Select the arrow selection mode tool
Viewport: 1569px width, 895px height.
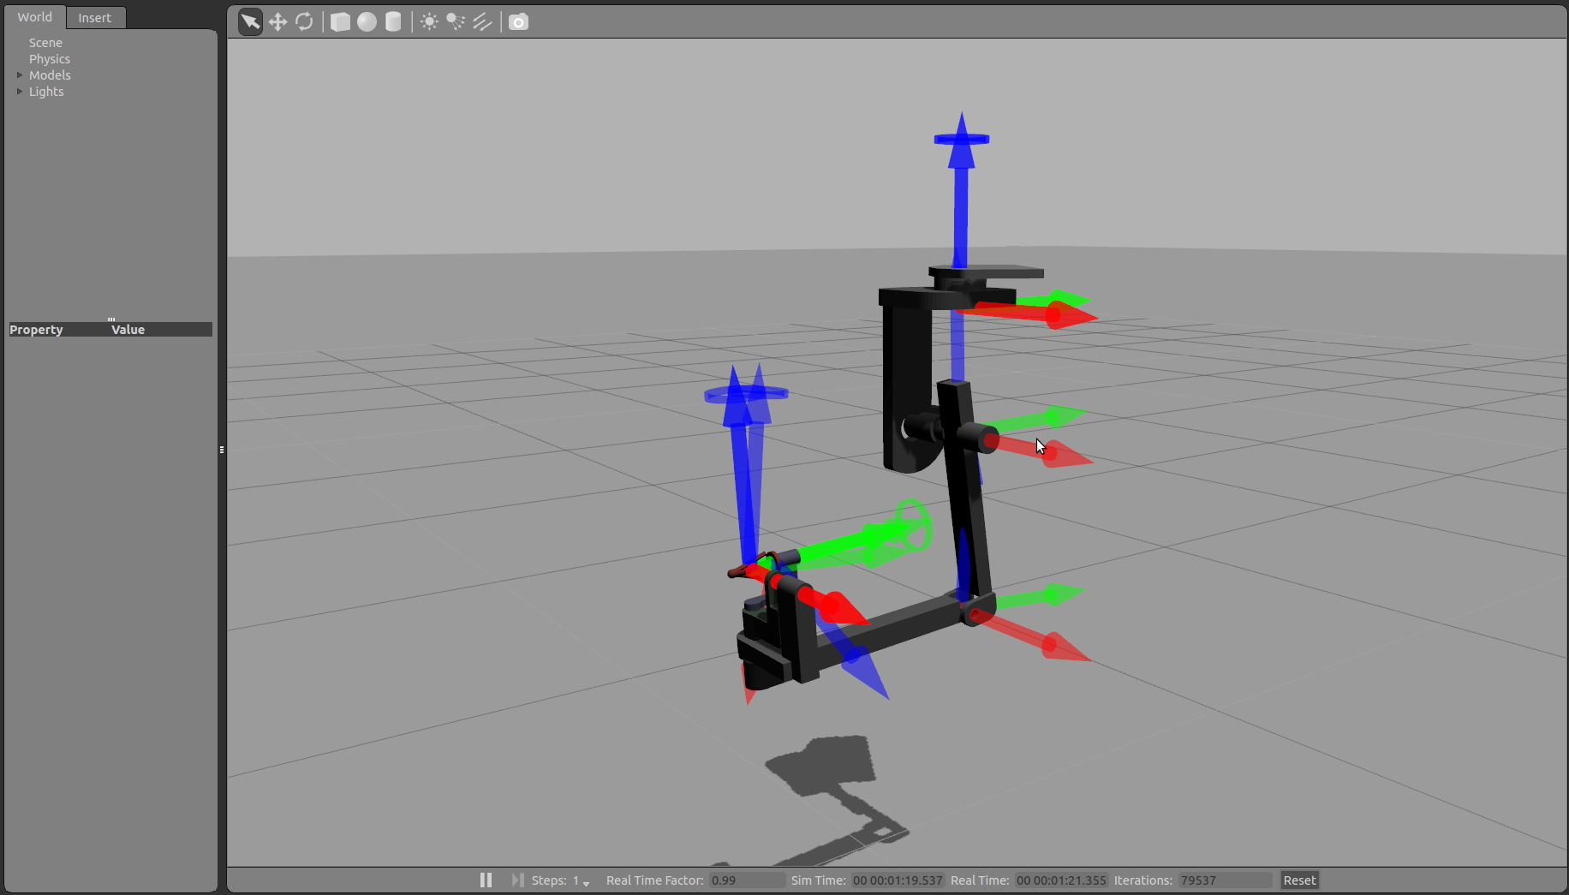[250, 21]
